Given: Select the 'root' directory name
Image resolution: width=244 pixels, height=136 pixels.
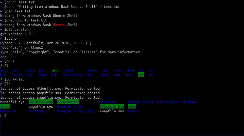Looking at the screenshot, I should tap(118, 70).
